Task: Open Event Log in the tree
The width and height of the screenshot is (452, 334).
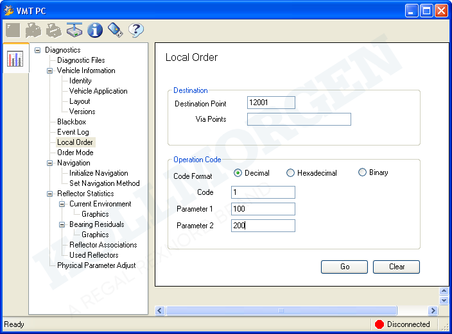Action: pos(73,132)
